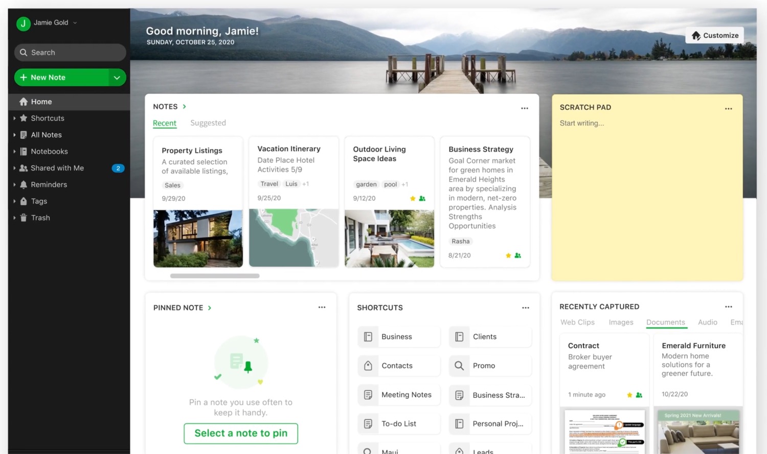
Task: Click the Tags icon in sidebar
Action: (24, 201)
